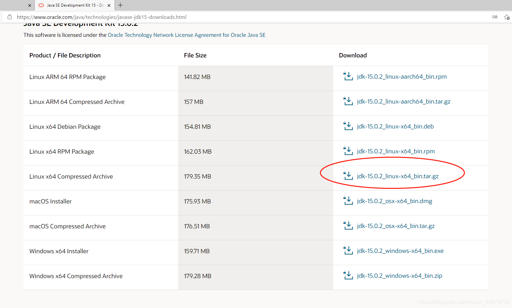Click download icon for linux-x64 tar.gz
Viewport: 512px width, 308px height.
point(348,176)
